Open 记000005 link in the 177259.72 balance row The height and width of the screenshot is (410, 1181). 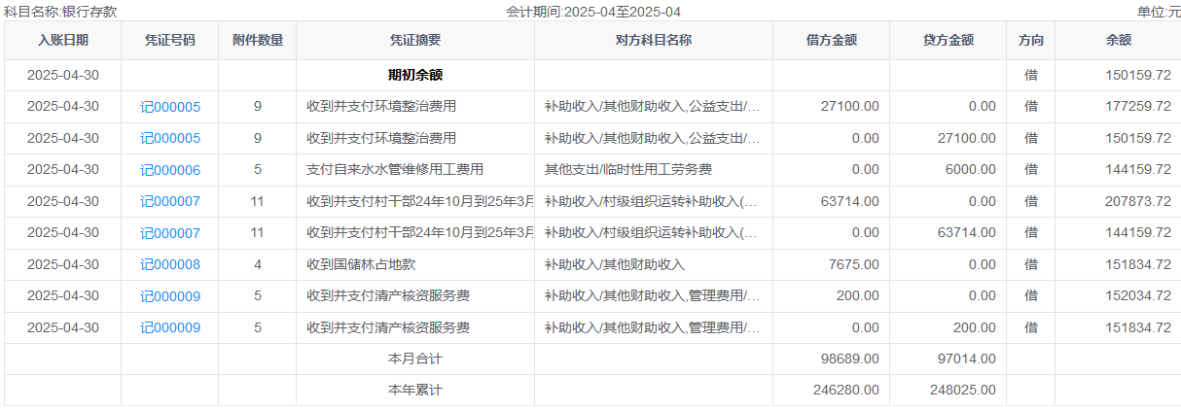tap(170, 107)
